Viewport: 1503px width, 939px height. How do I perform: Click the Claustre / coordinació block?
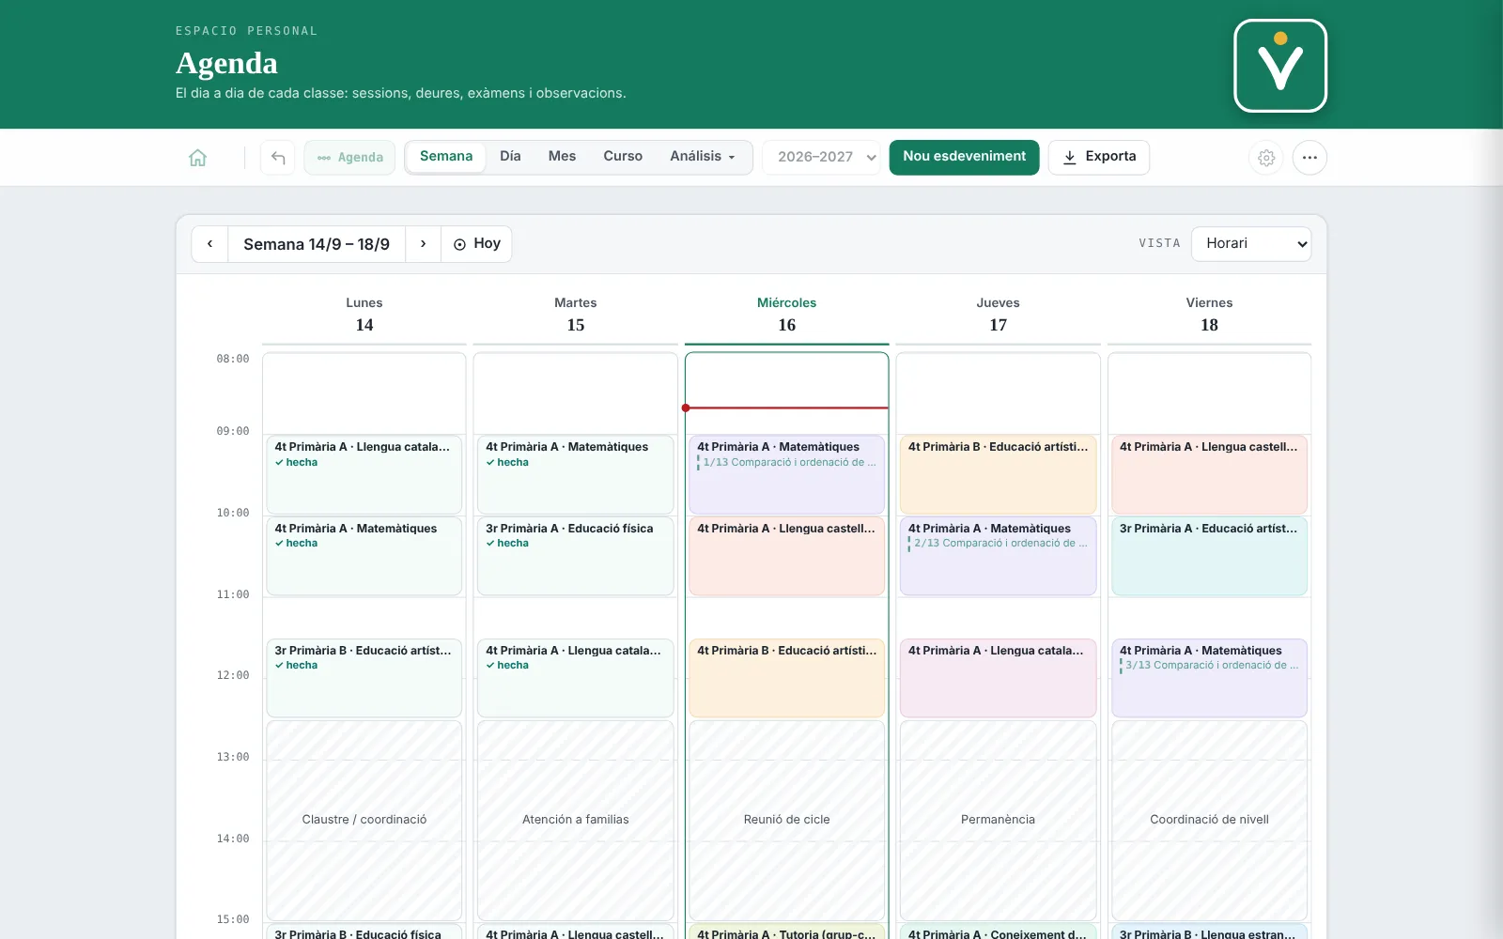click(364, 820)
